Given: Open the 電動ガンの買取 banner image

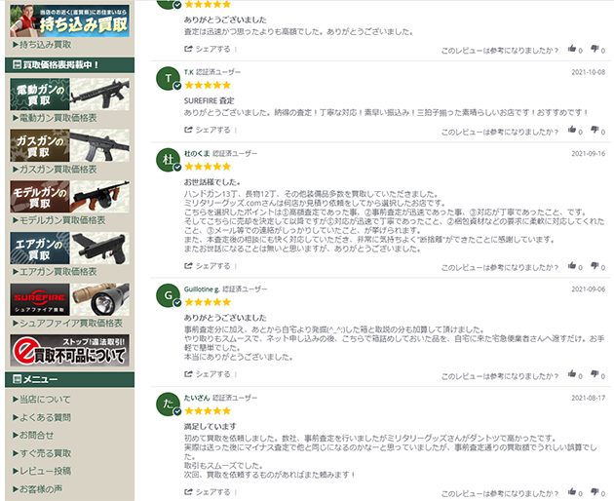Looking at the screenshot, I should [70, 94].
